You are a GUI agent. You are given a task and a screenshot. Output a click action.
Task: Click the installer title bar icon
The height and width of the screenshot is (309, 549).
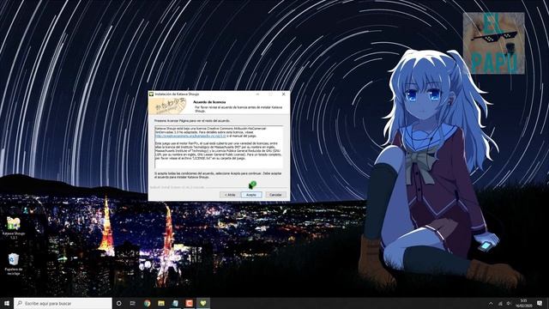click(152, 94)
